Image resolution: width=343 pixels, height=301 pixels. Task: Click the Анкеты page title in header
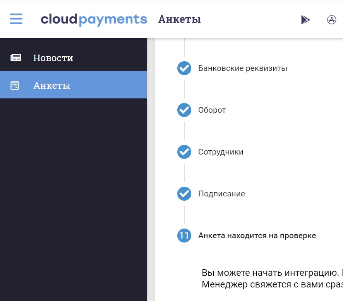(x=179, y=19)
